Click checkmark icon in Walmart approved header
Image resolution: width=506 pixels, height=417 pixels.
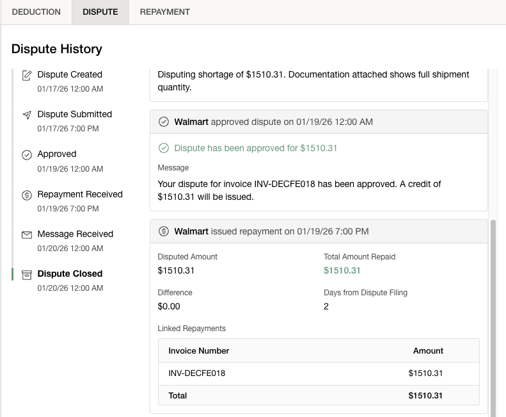164,122
